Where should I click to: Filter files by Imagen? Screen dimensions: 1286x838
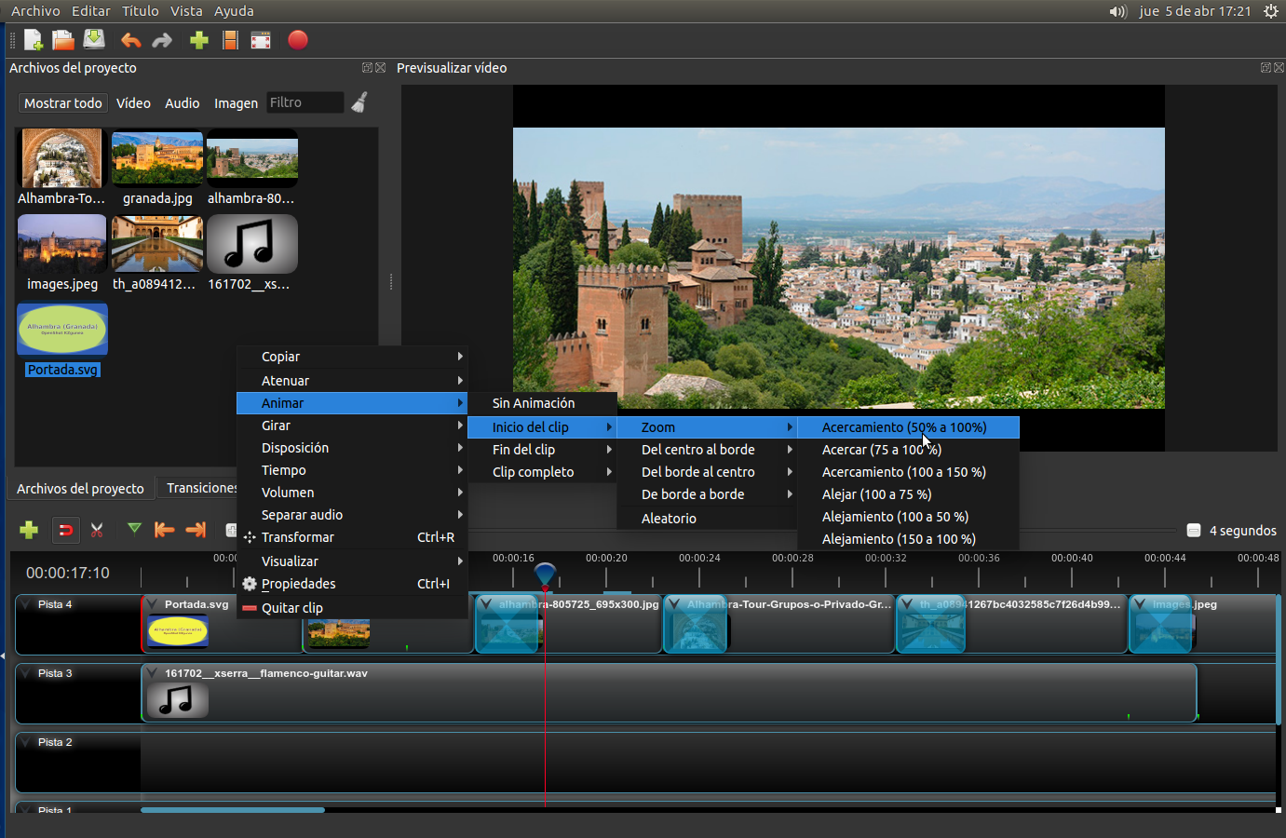(x=236, y=103)
